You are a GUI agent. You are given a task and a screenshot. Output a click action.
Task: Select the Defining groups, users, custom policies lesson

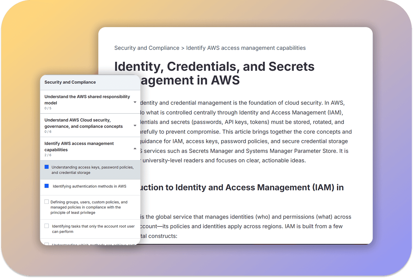(89, 207)
